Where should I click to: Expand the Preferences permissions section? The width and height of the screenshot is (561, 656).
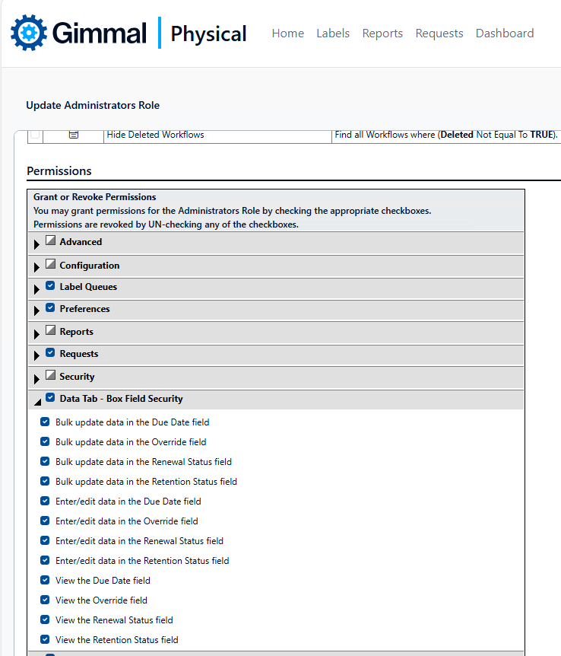tap(36, 310)
